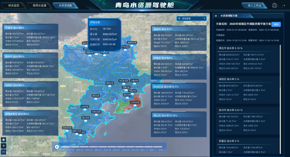Select the 大河东水库 reservoir marker

[x=135, y=106]
